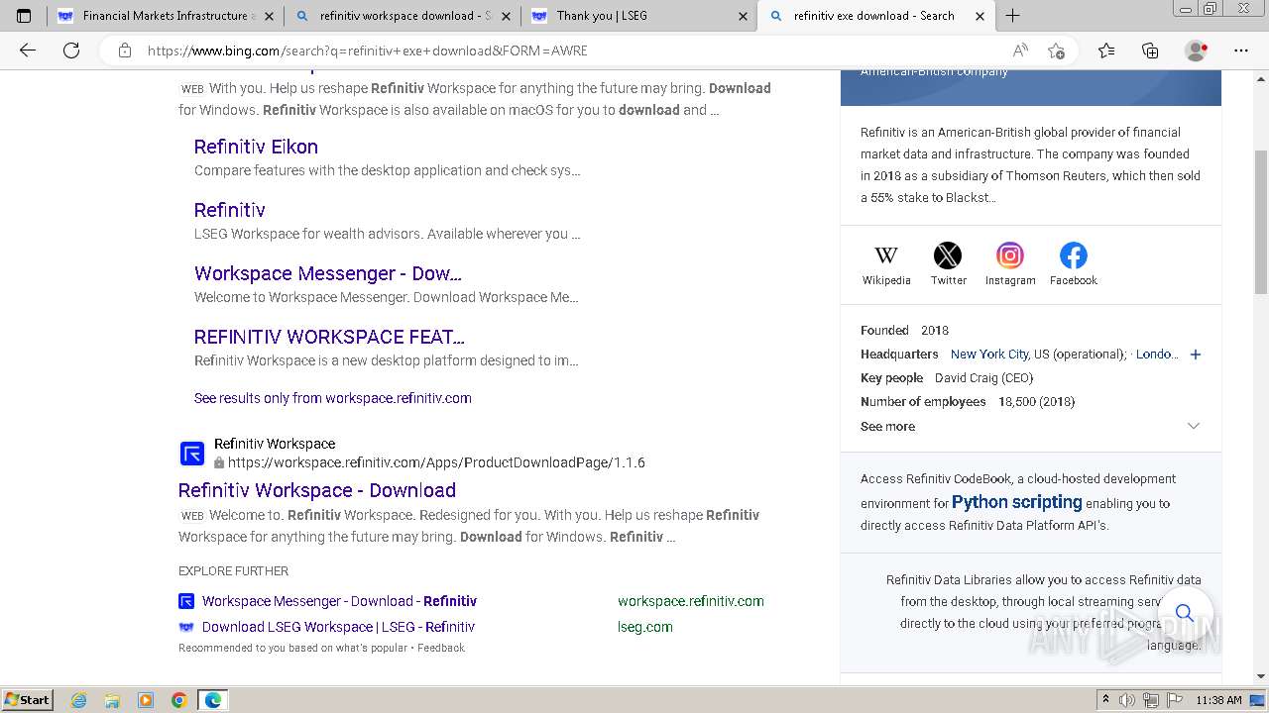Show hidden system tray icons

1105,700
